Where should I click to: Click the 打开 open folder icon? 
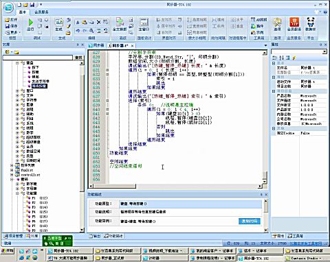pyautogui.click(x=8, y=20)
